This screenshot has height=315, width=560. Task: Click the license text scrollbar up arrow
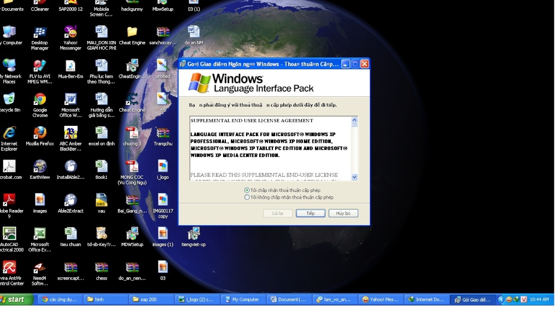point(354,120)
